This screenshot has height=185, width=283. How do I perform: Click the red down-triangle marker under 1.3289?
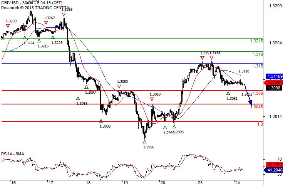(64, 15)
